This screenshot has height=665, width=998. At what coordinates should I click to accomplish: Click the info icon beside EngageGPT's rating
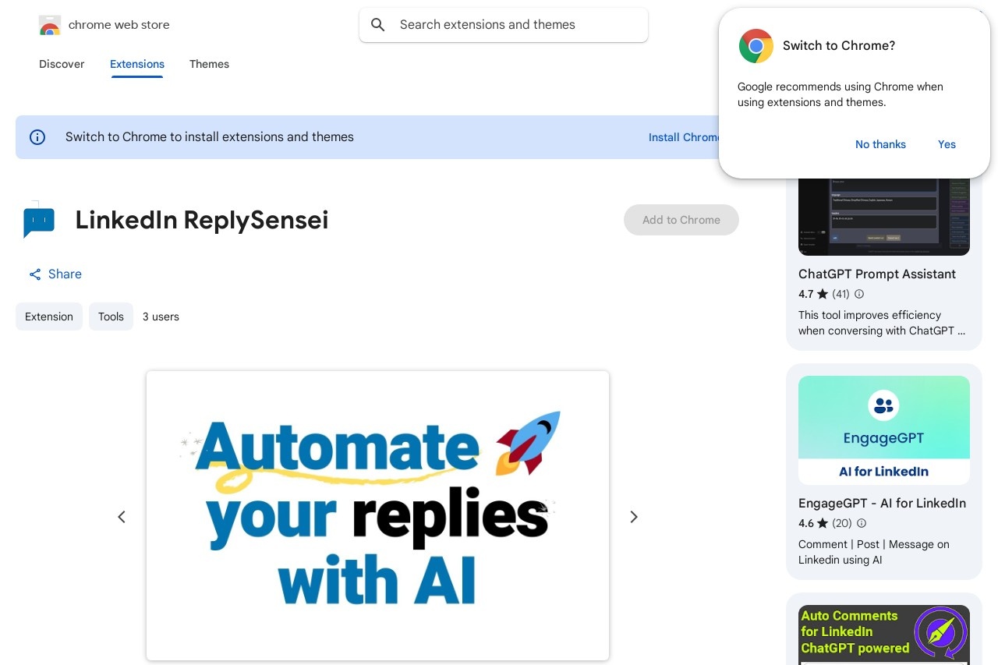pos(862,523)
